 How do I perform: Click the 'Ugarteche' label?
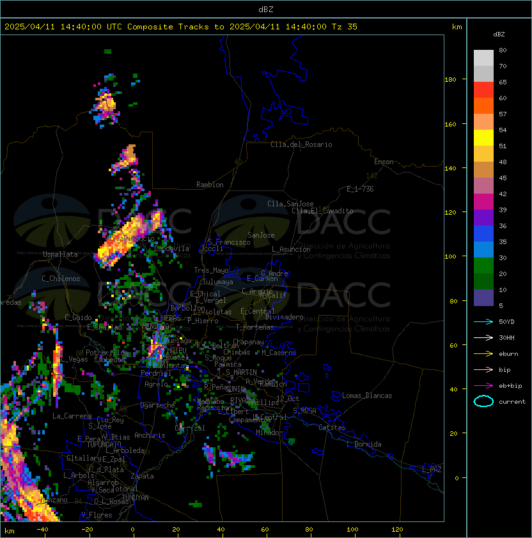157,405
